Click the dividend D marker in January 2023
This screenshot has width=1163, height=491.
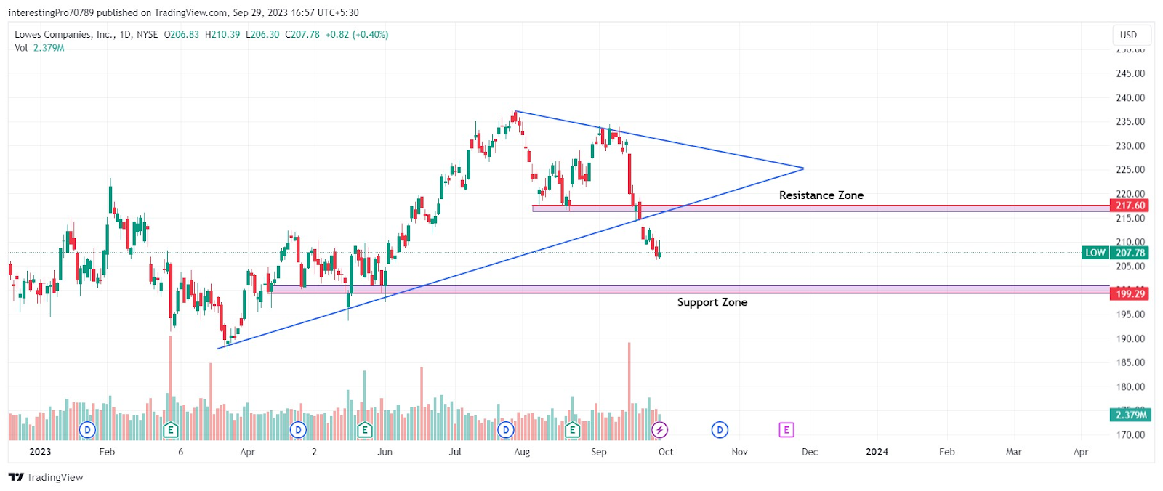[87, 430]
